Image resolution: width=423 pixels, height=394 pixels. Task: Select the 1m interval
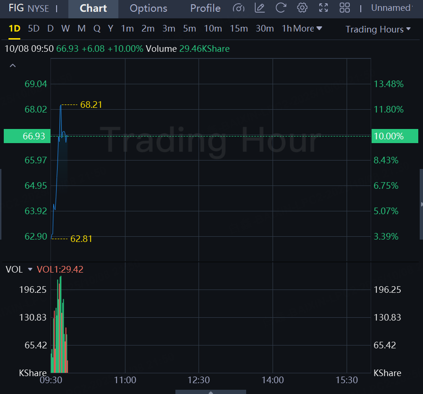pyautogui.click(x=127, y=28)
